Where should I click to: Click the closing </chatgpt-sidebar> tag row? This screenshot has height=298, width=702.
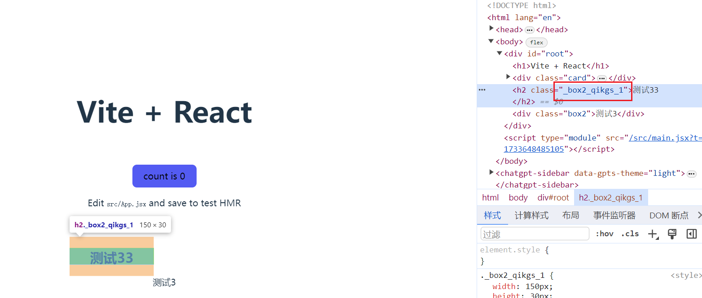(x=537, y=185)
